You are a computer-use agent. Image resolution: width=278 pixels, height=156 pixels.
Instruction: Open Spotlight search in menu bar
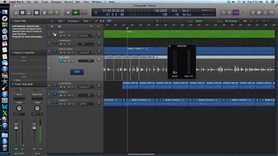click(x=267, y=2)
